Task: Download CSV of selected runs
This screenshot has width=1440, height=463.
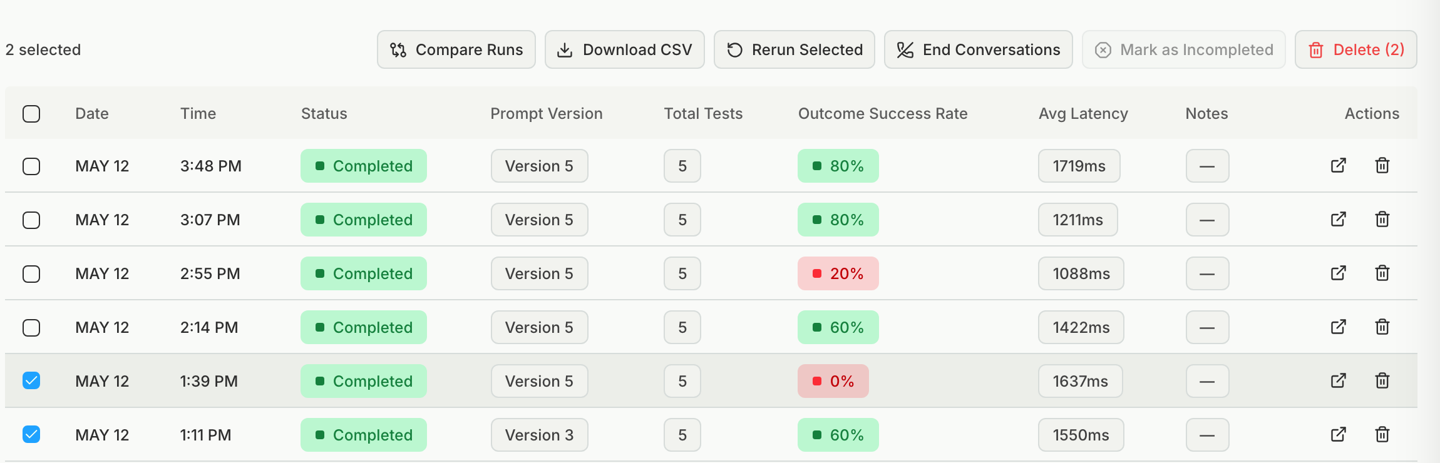Action: coord(625,49)
